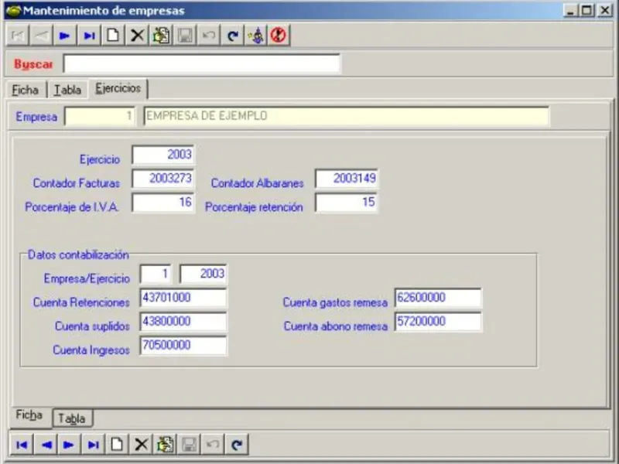Maximize the Mantenimiento de empresas window
The image size is (619, 464).
click(587, 11)
